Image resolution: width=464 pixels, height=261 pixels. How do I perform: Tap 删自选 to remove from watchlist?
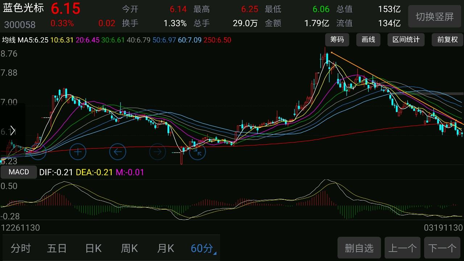point(359,248)
